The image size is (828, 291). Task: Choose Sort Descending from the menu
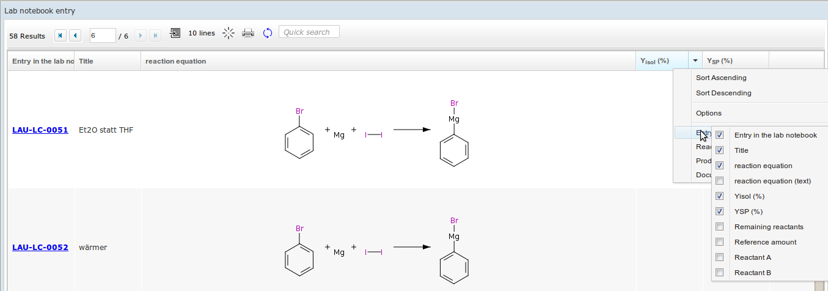[724, 93]
